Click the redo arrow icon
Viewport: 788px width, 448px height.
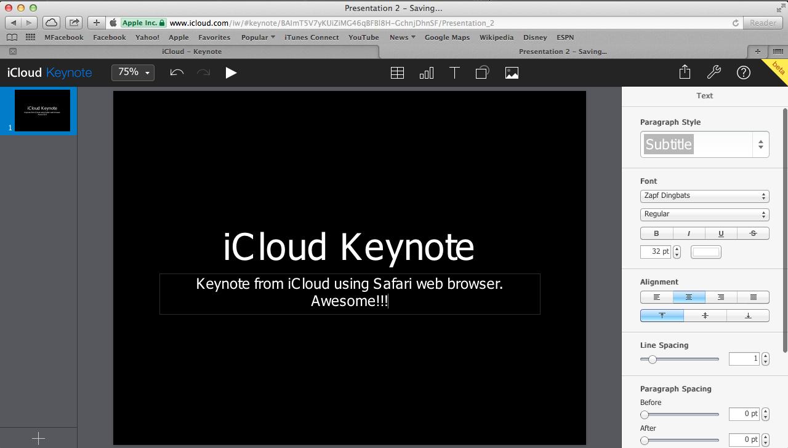tap(203, 73)
